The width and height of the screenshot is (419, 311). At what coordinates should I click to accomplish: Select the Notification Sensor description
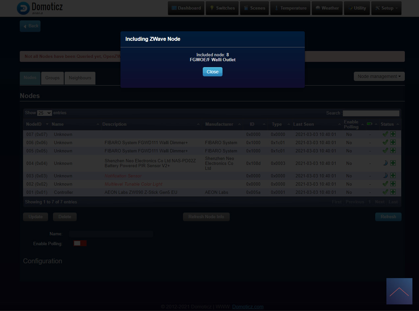tap(123, 176)
